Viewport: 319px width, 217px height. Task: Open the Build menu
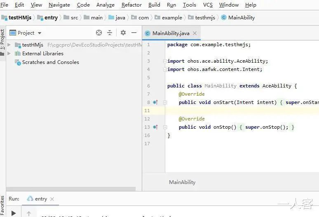(154, 5)
